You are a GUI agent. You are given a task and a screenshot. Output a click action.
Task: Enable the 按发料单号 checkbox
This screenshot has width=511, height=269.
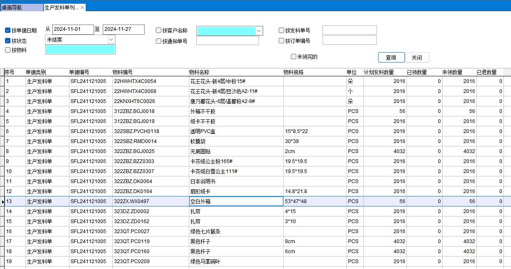click(282, 30)
